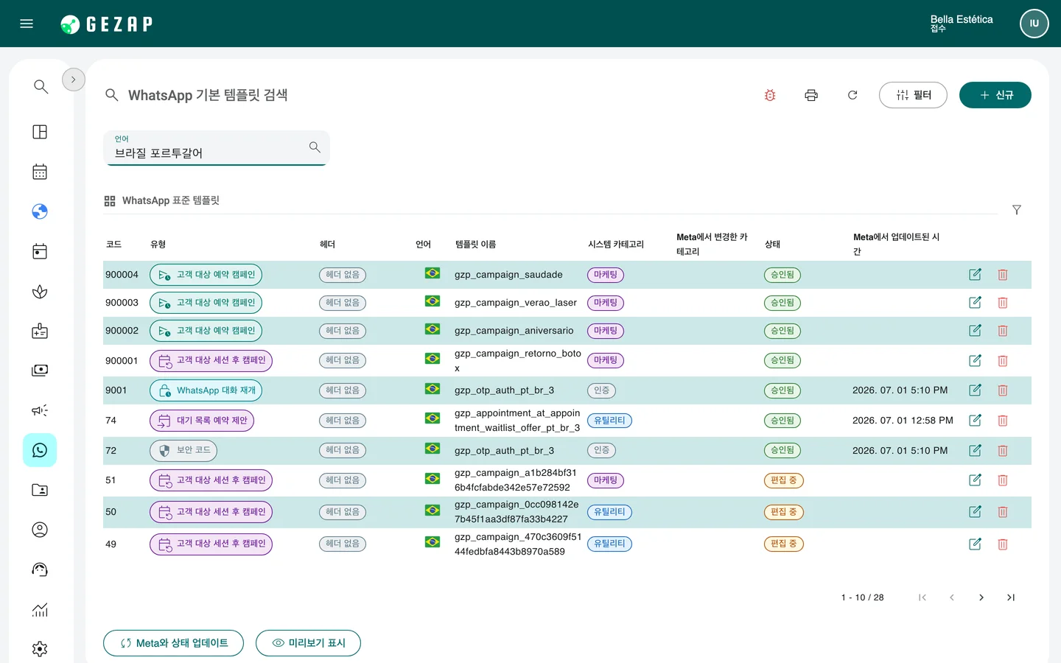
Task: Click the 보안 코드 type tag in row 72
Action: point(183,450)
